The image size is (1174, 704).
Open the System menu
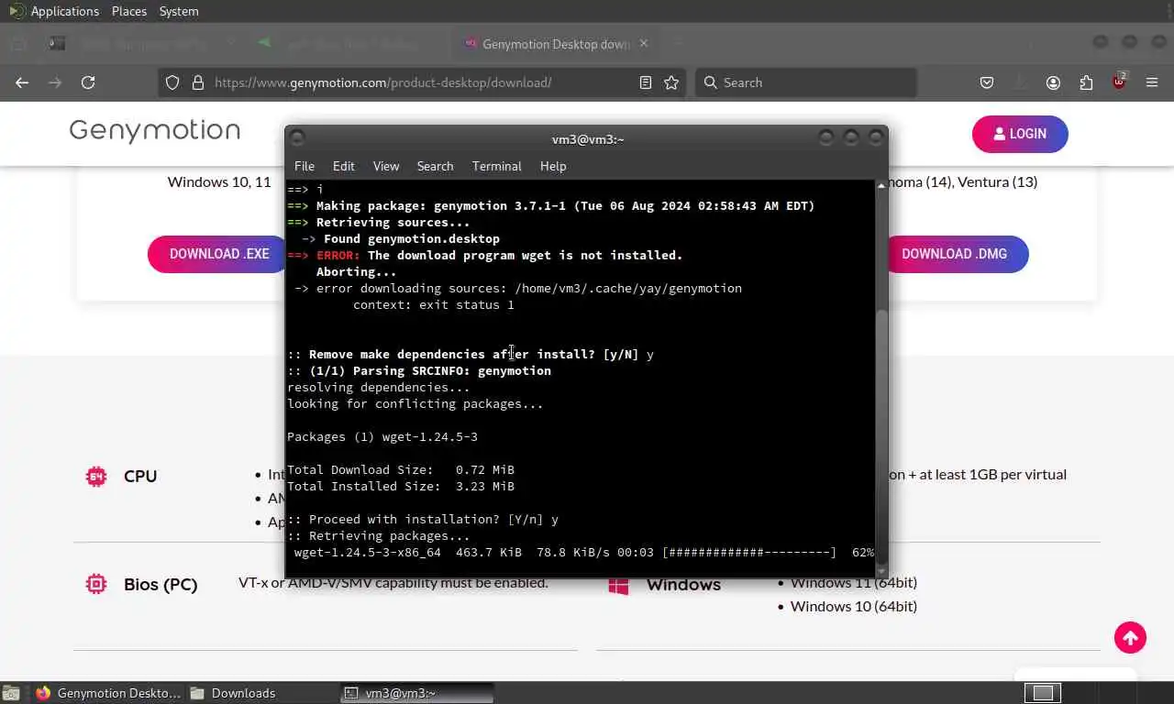179,11
